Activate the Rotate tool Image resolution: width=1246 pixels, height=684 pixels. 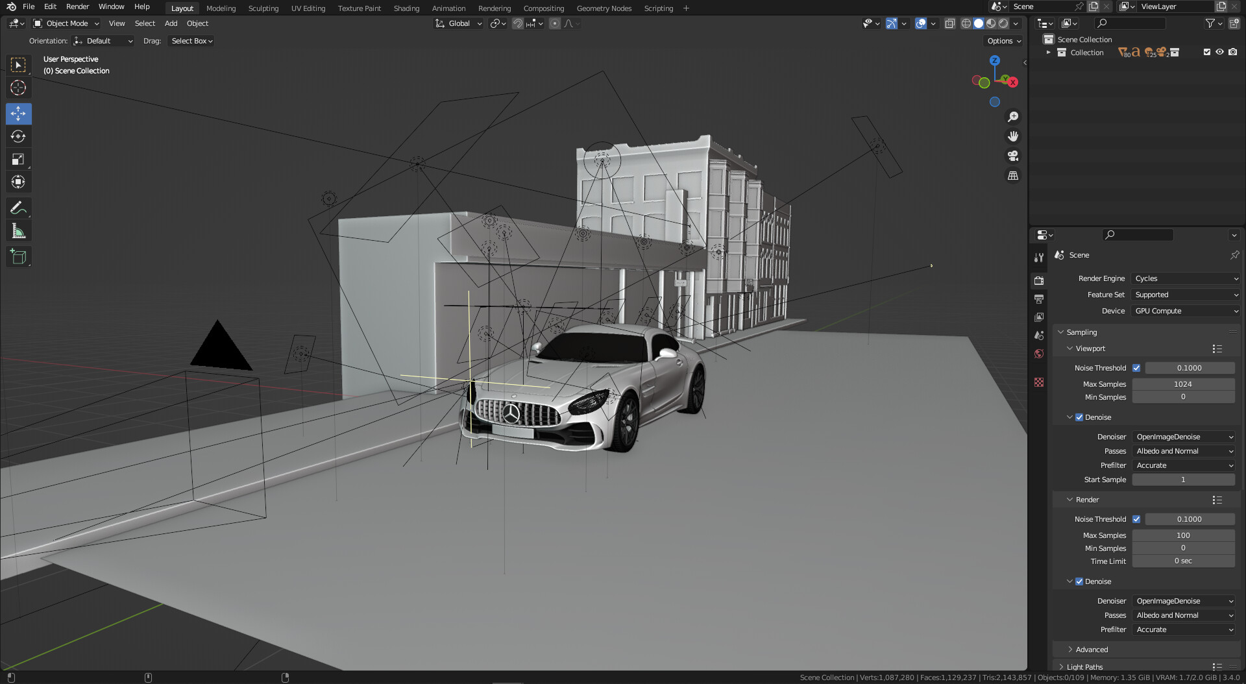(x=18, y=136)
